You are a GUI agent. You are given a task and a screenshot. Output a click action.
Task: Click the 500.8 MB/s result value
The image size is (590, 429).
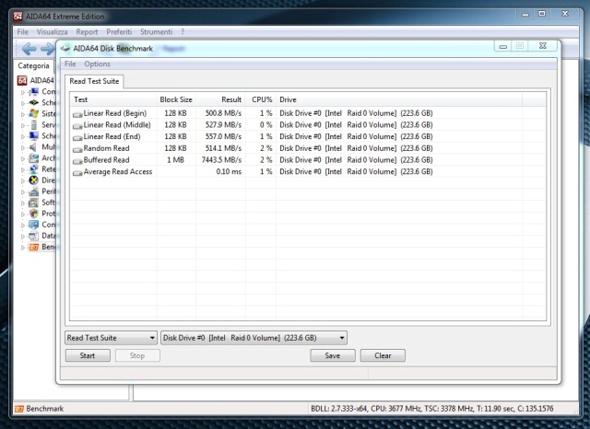(x=223, y=113)
